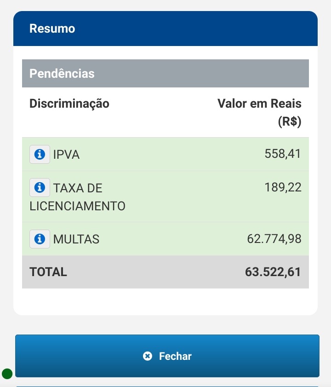Select the MULTAS row label

tap(76, 239)
